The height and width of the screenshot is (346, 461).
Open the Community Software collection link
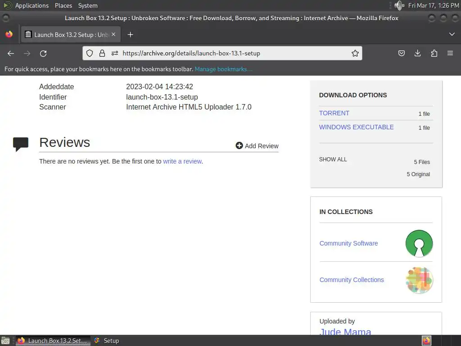coord(349,243)
